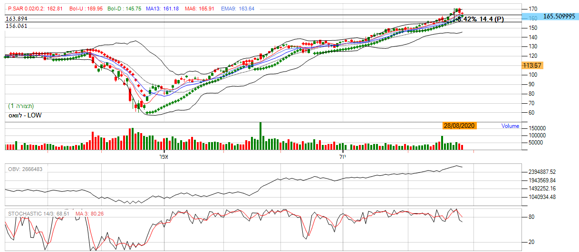Click the 163.894 horizontal line value
This screenshot has height=252, width=579.
16,18
